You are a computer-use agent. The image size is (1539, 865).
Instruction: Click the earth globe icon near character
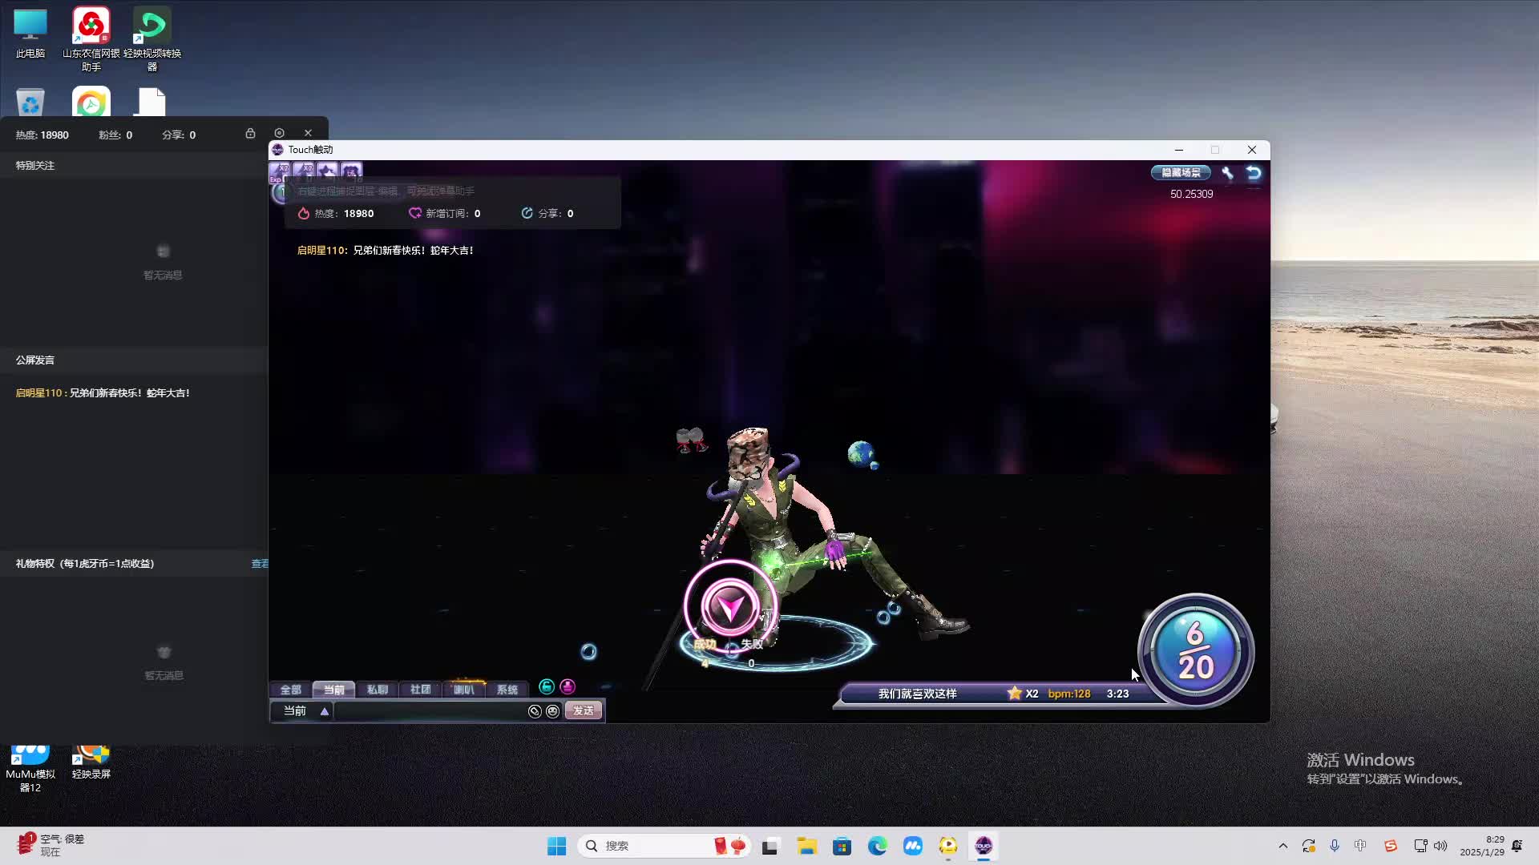coord(861,454)
